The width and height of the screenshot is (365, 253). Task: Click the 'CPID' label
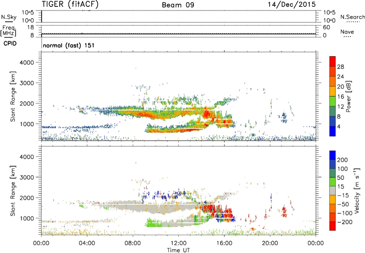[x=10, y=43]
